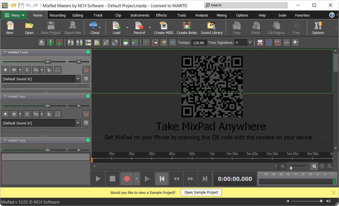Viewport: 339px width, 206px height.
Task: Mute the second Untitled Track
Action: (14, 114)
